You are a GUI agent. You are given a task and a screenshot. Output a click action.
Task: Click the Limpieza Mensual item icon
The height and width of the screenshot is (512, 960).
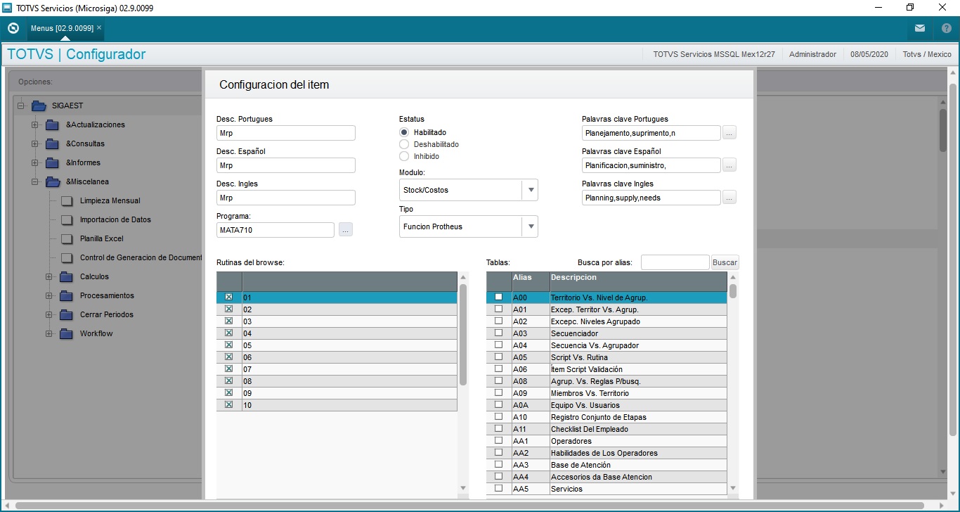pos(67,200)
